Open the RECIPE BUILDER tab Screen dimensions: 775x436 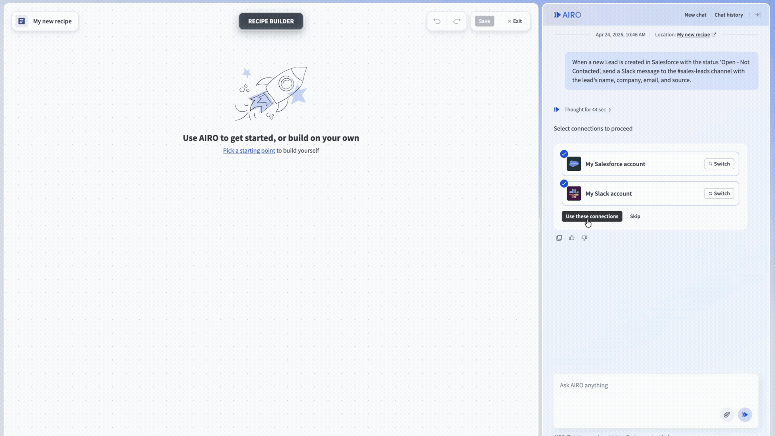[x=271, y=21]
